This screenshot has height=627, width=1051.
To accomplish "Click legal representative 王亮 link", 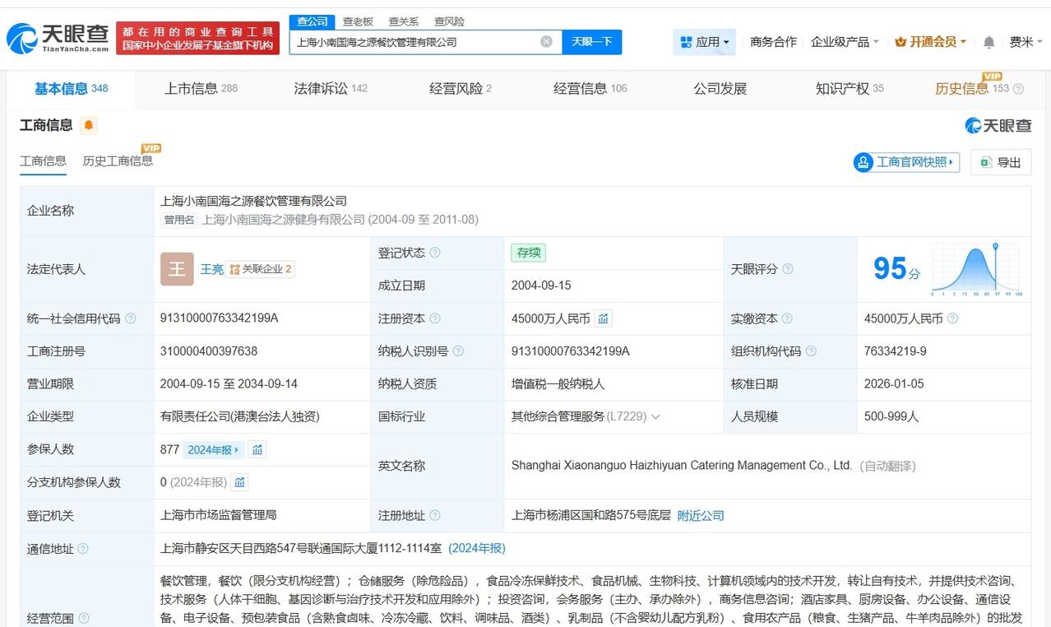I will tap(212, 269).
